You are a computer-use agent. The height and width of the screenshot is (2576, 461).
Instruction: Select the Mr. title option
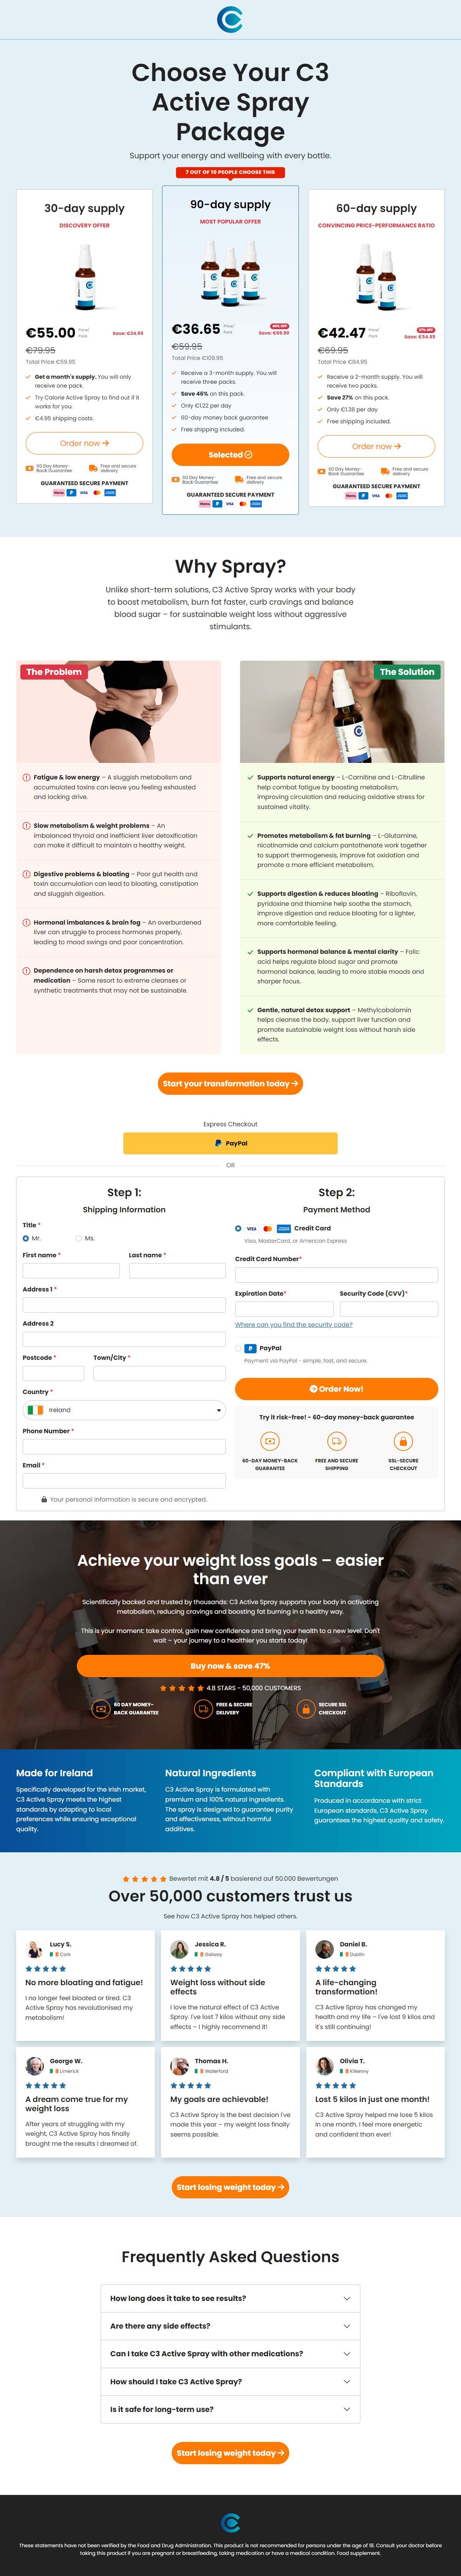(26, 1238)
